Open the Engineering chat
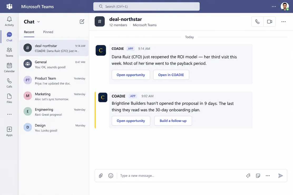This screenshot has height=195, width=293. point(54,112)
